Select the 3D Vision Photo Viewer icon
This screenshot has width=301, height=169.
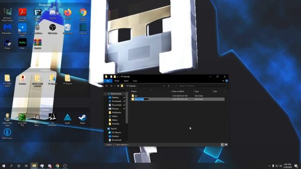[x=8, y=15]
